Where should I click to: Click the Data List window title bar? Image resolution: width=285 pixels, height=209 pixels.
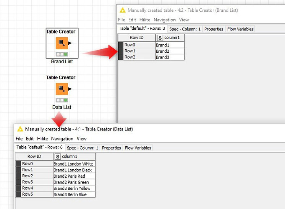(x=150, y=129)
